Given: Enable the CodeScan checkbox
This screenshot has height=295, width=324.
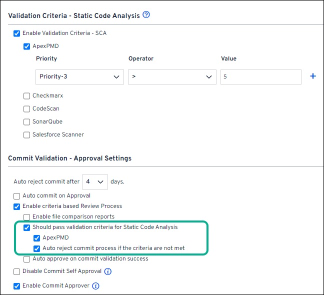Looking at the screenshot, I should [x=27, y=108].
